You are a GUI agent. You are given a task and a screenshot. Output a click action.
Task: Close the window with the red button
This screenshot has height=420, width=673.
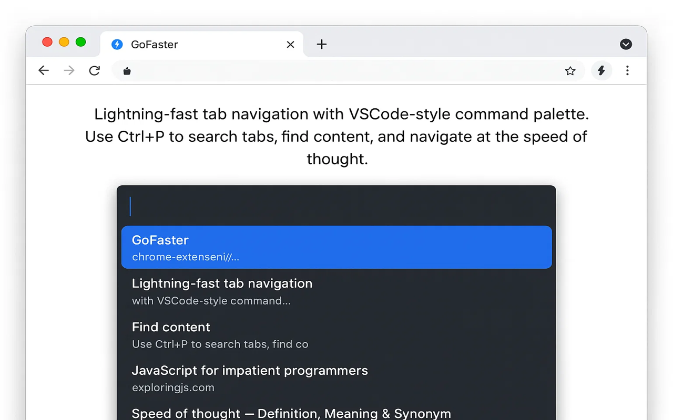click(x=47, y=42)
